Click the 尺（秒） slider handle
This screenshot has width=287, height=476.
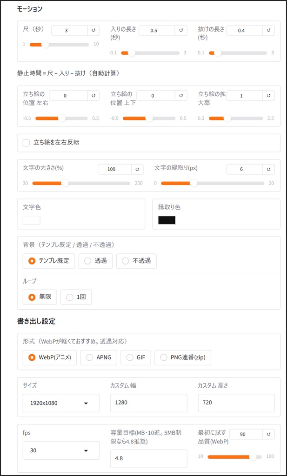[45, 45]
